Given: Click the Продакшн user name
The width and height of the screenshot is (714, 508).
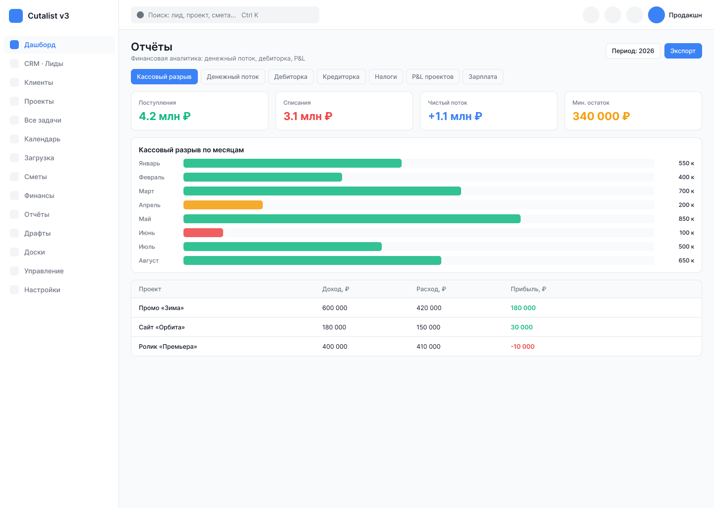Looking at the screenshot, I should pyautogui.click(x=685, y=15).
